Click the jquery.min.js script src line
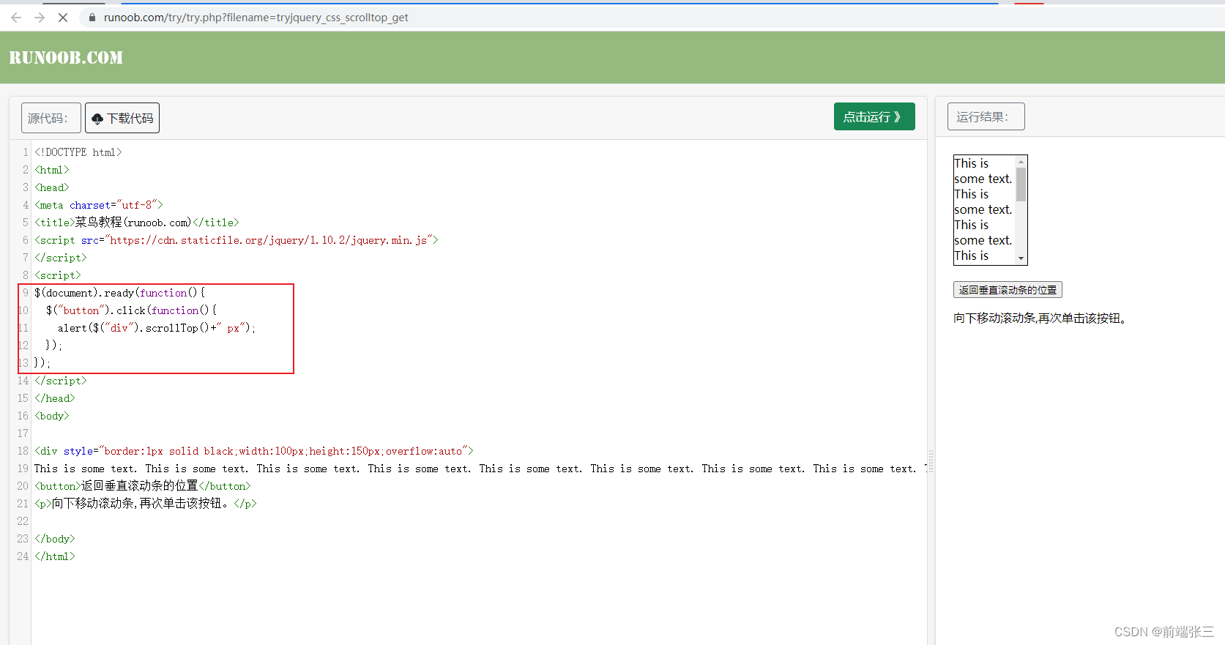 point(237,240)
